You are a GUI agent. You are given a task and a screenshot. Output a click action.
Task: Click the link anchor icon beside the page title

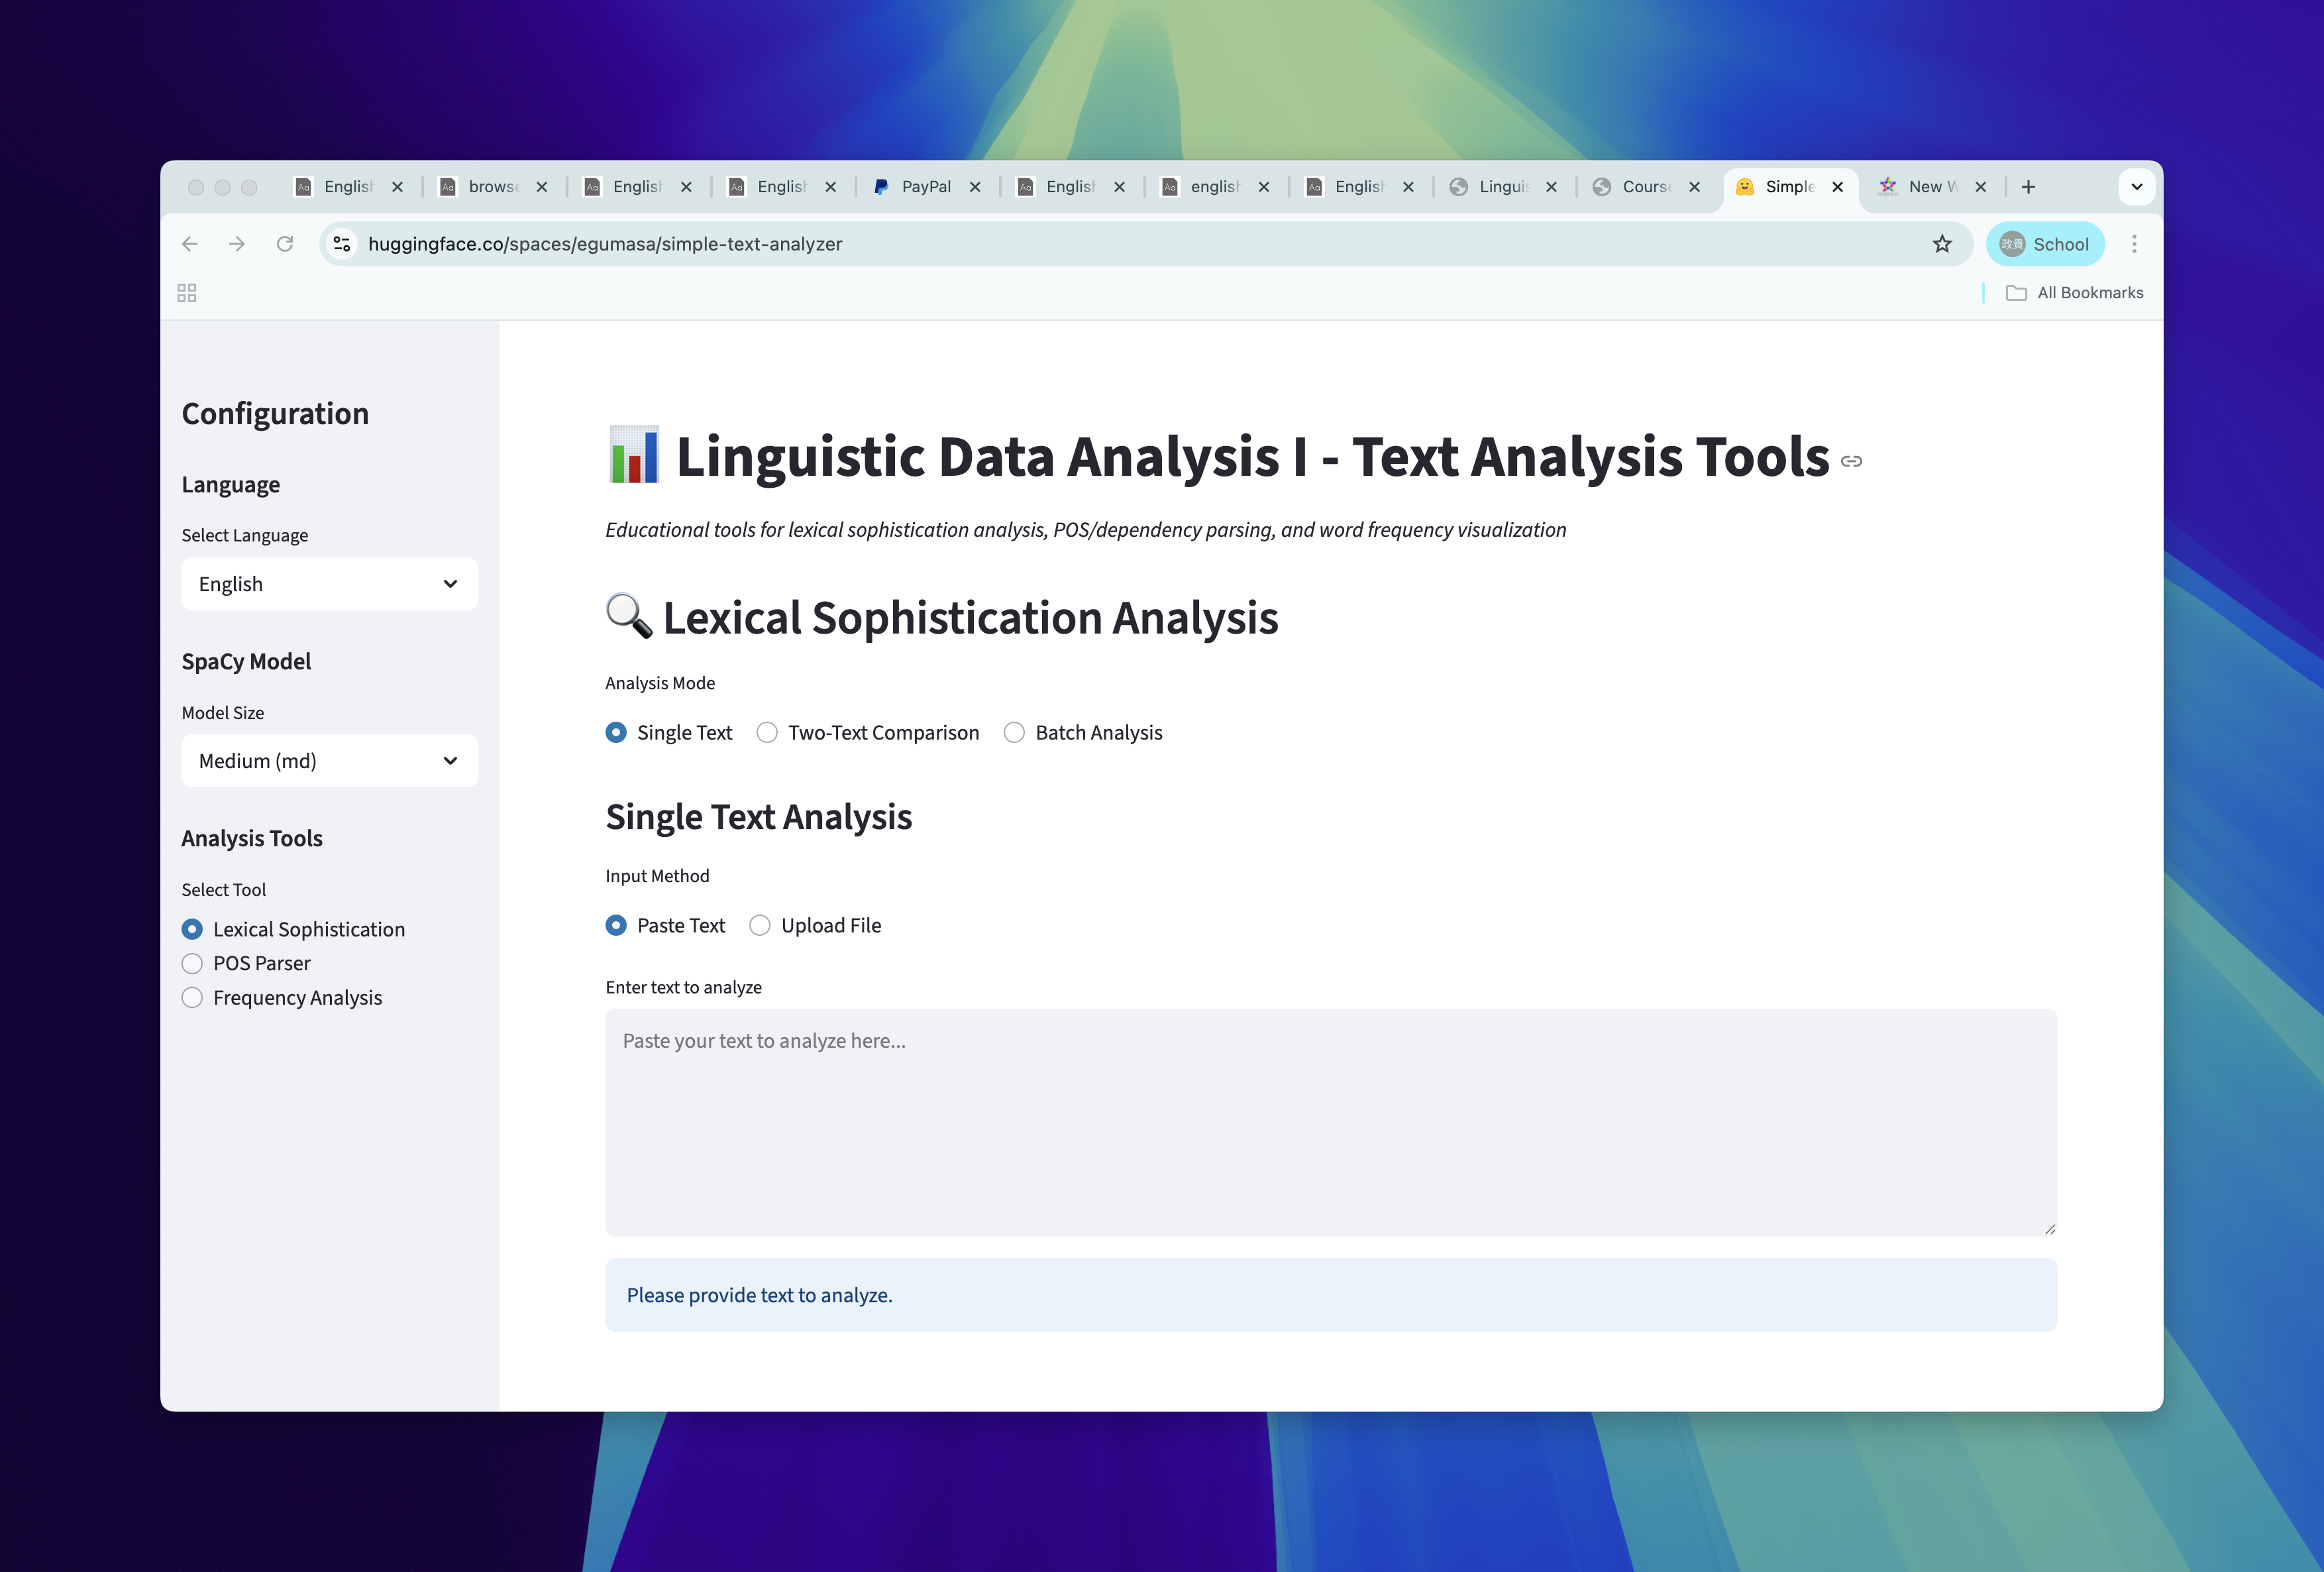(1852, 461)
